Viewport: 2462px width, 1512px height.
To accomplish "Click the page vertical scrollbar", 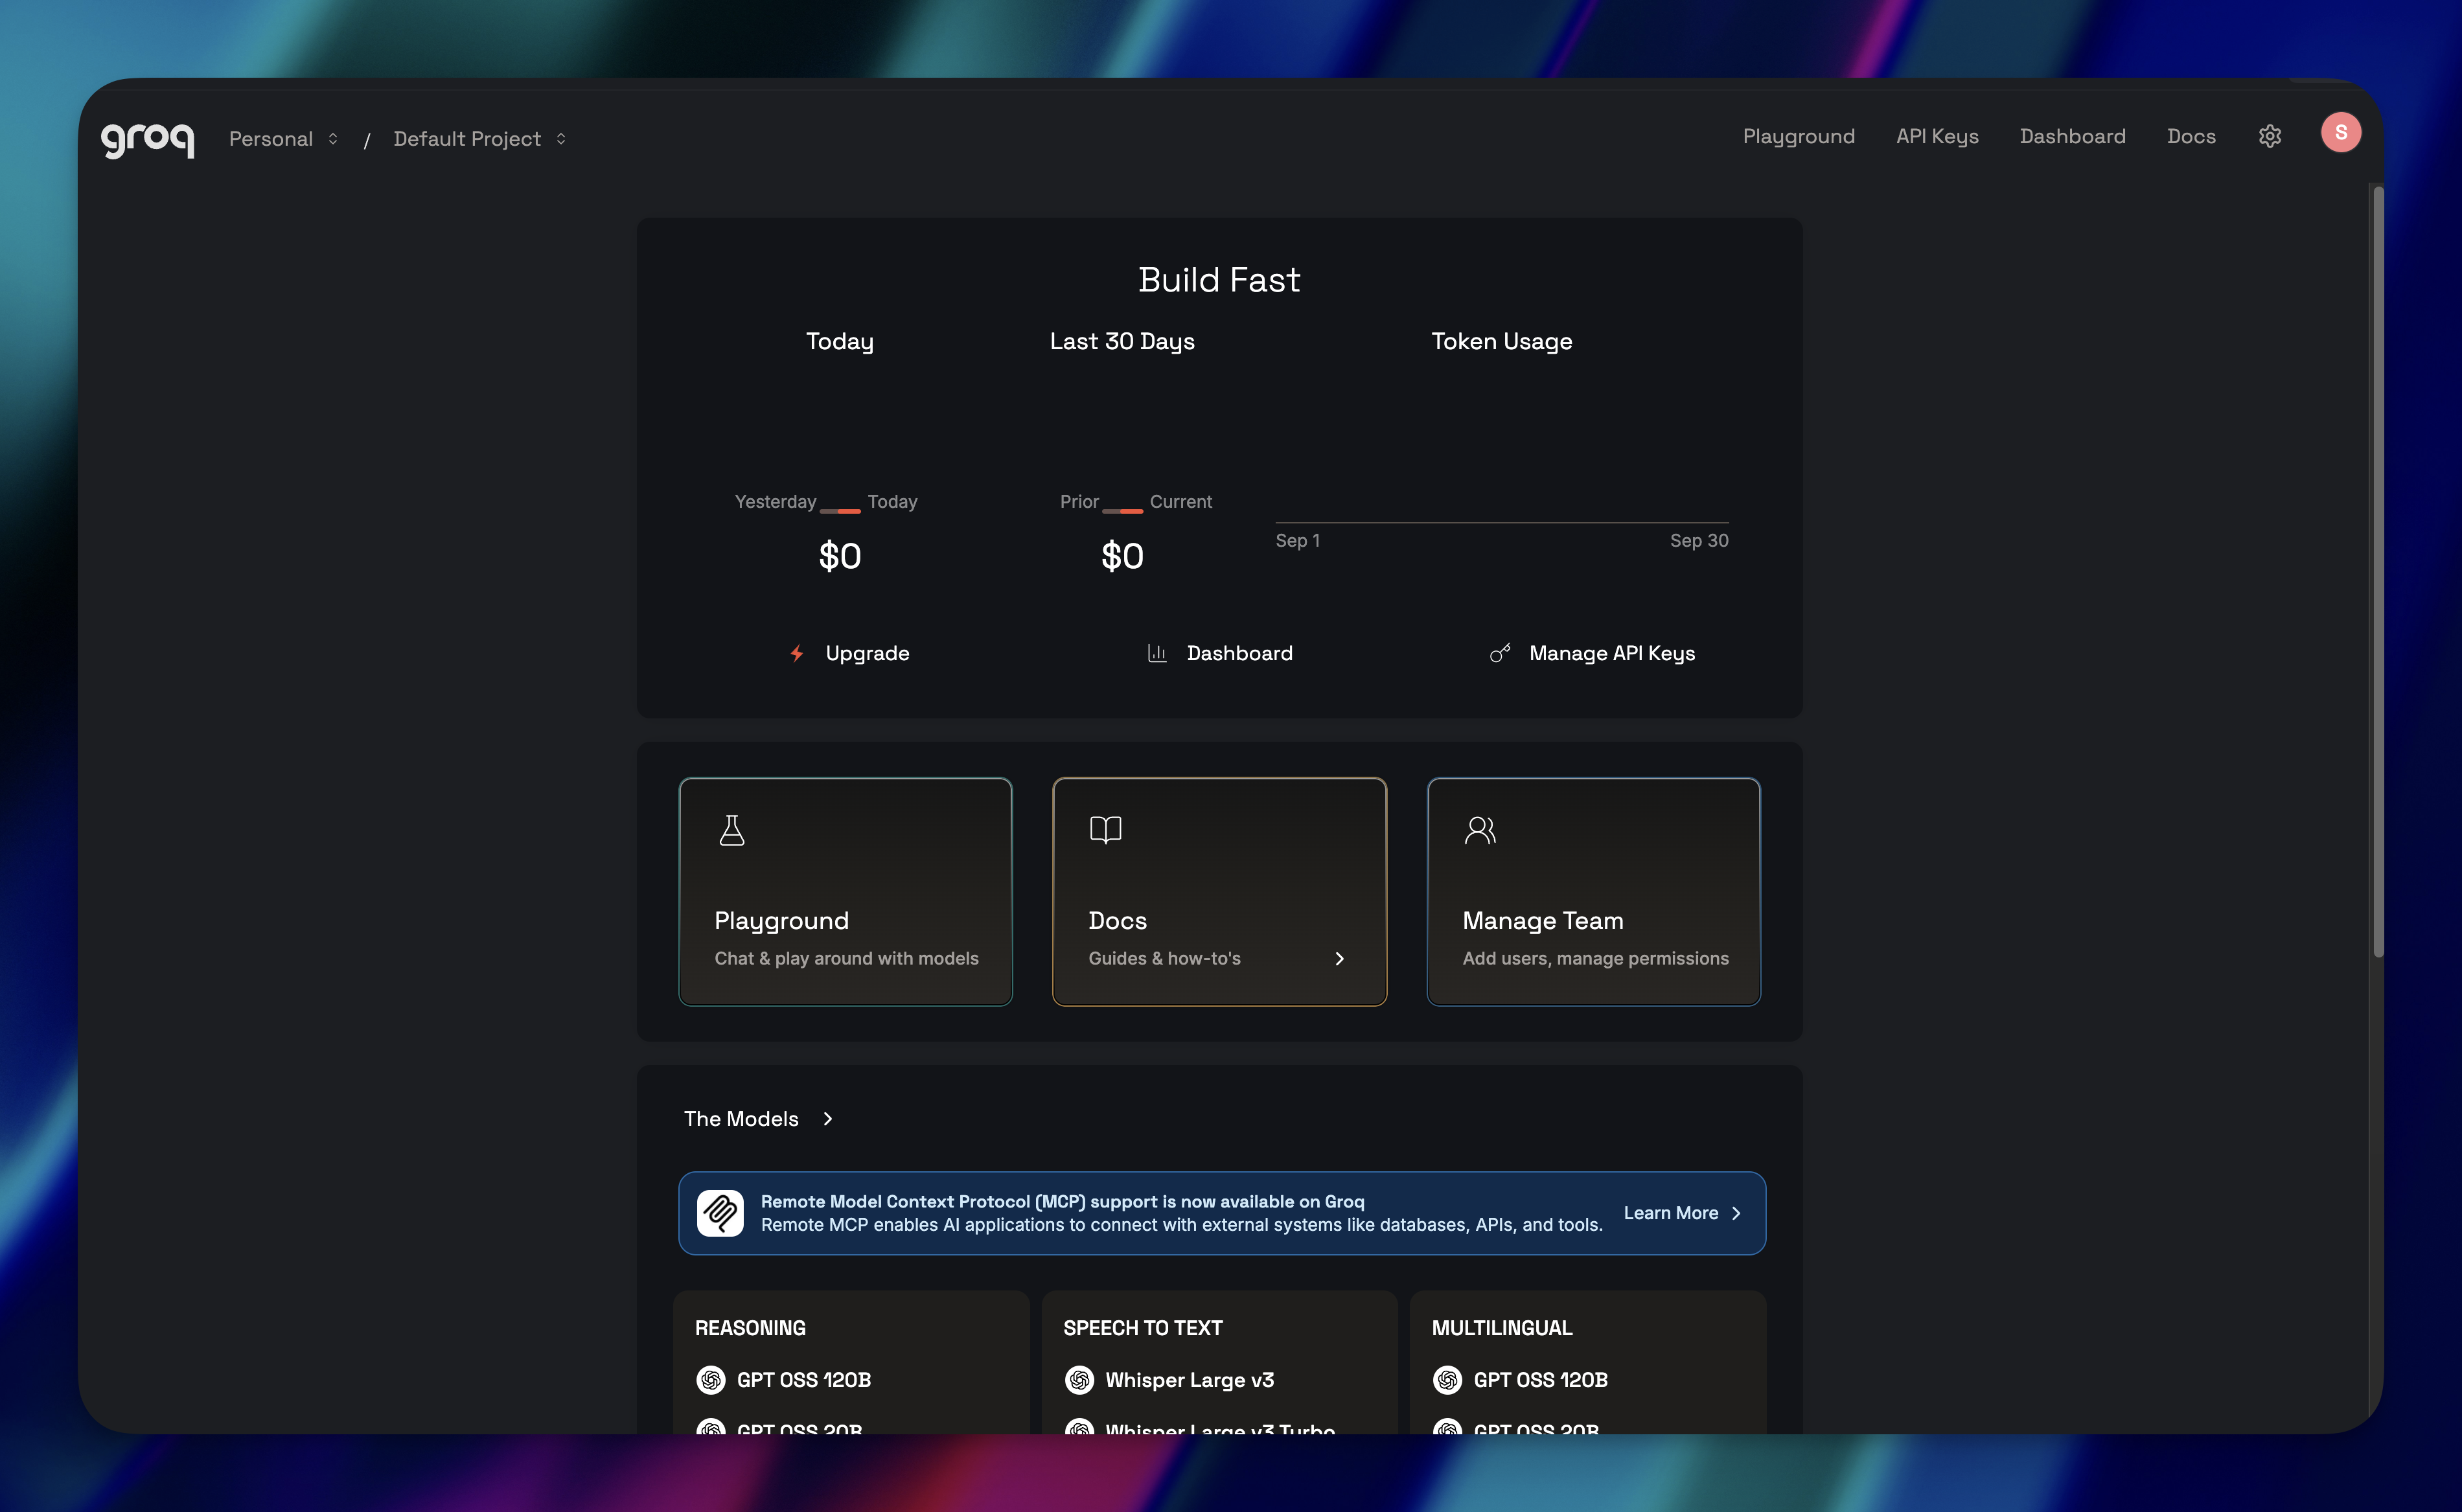I will (2378, 570).
